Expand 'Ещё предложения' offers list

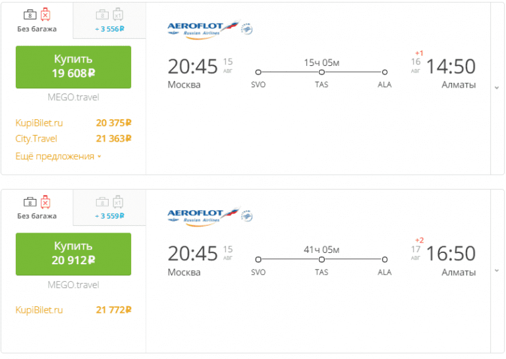pos(59,156)
